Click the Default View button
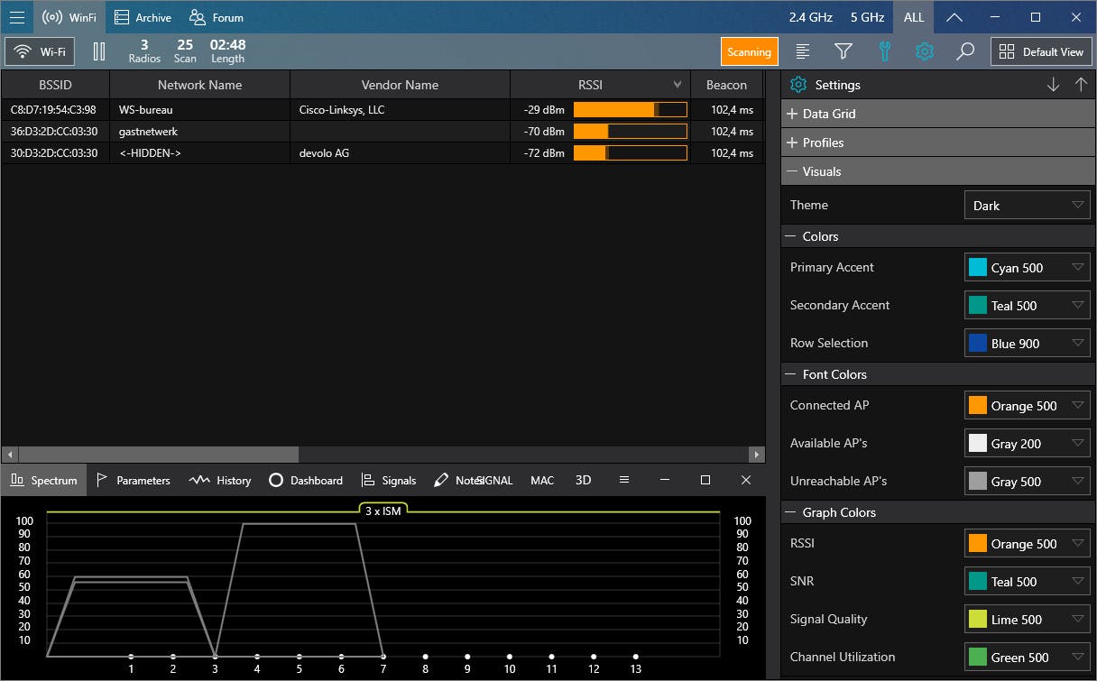 tap(1041, 51)
